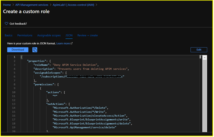Click "Microsoft.Authorization/*/Write" entry
This screenshot has height=137, width=214.
pyautogui.click(x=79, y=112)
